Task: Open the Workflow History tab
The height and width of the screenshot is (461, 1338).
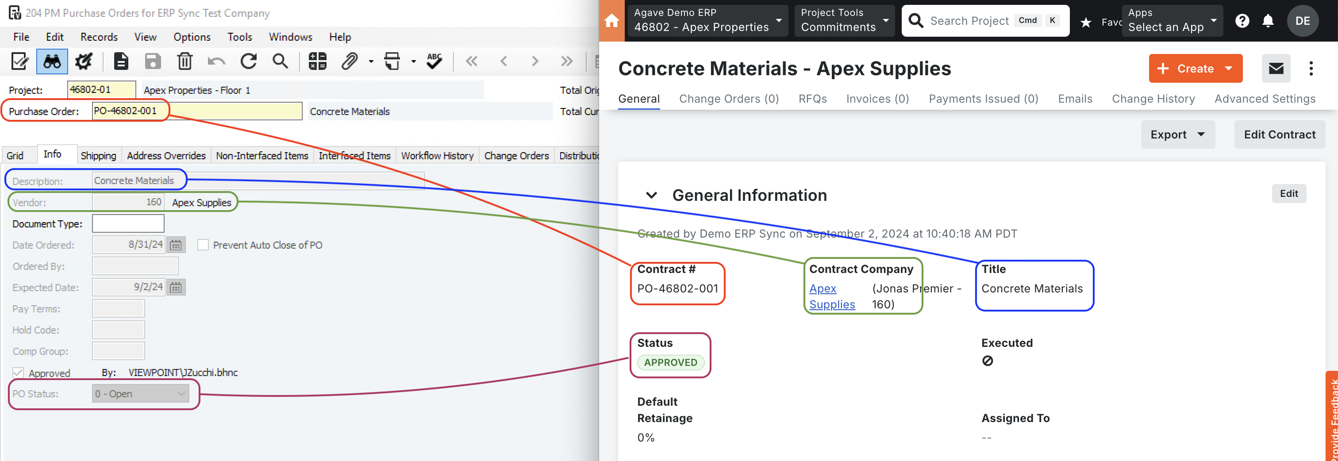Action: tap(437, 155)
